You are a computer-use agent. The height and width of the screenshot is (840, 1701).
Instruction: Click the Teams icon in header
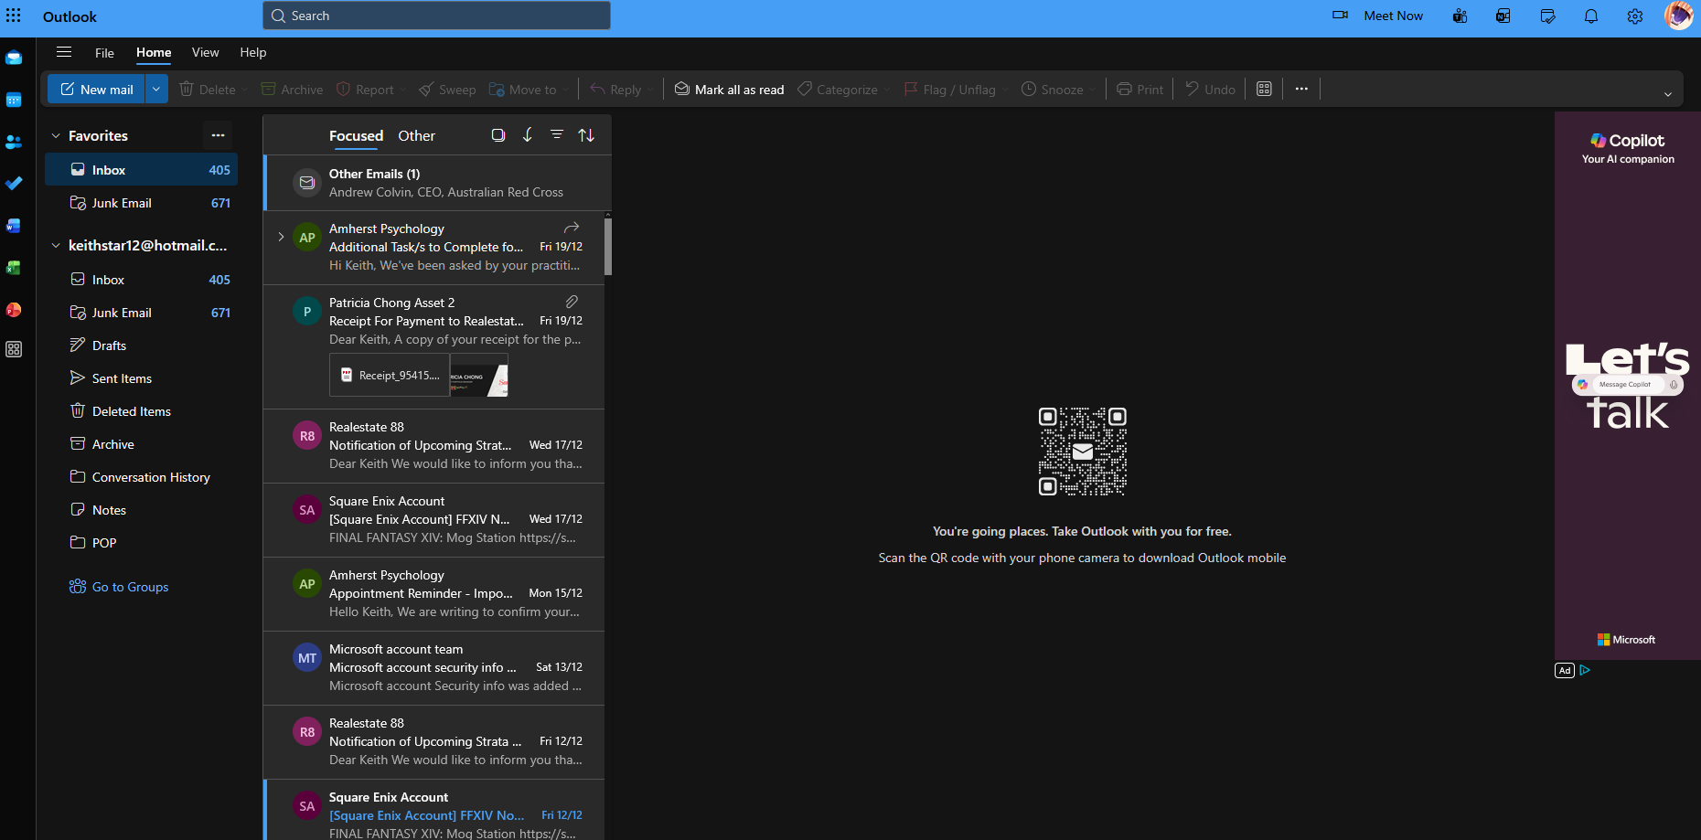click(x=1460, y=16)
